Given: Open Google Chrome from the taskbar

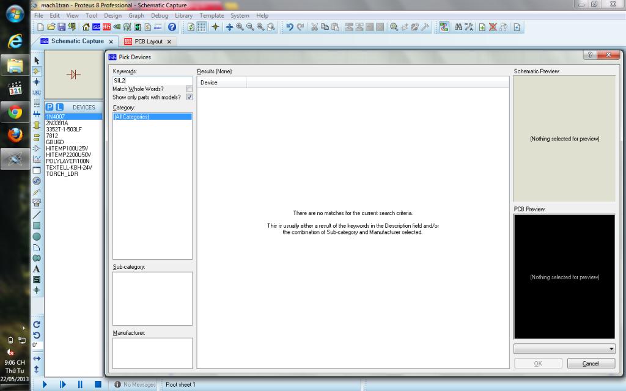Looking at the screenshot, I should [x=15, y=112].
